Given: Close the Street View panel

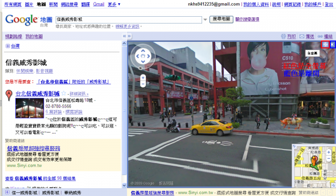Looking at the screenshot, I should coord(332,44).
